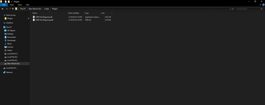Click New Volume (G:) in the breadcrumb
This screenshot has width=265, height=105.
pos(35,9)
